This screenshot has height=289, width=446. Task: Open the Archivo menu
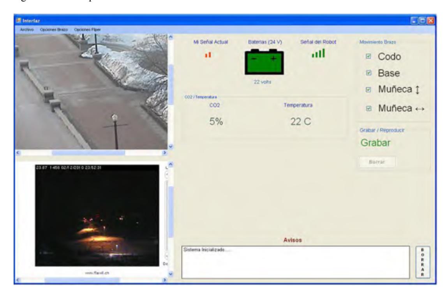(x=27, y=30)
